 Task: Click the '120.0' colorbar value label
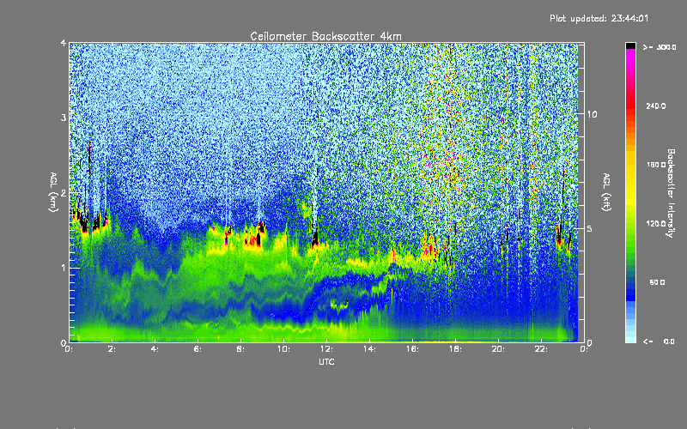pyautogui.click(x=656, y=224)
